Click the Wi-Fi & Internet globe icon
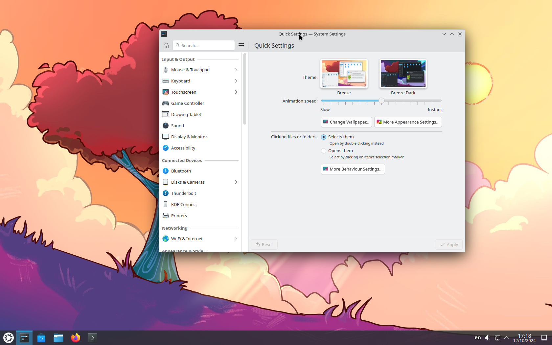Viewport: 552px width, 345px height. (166, 239)
